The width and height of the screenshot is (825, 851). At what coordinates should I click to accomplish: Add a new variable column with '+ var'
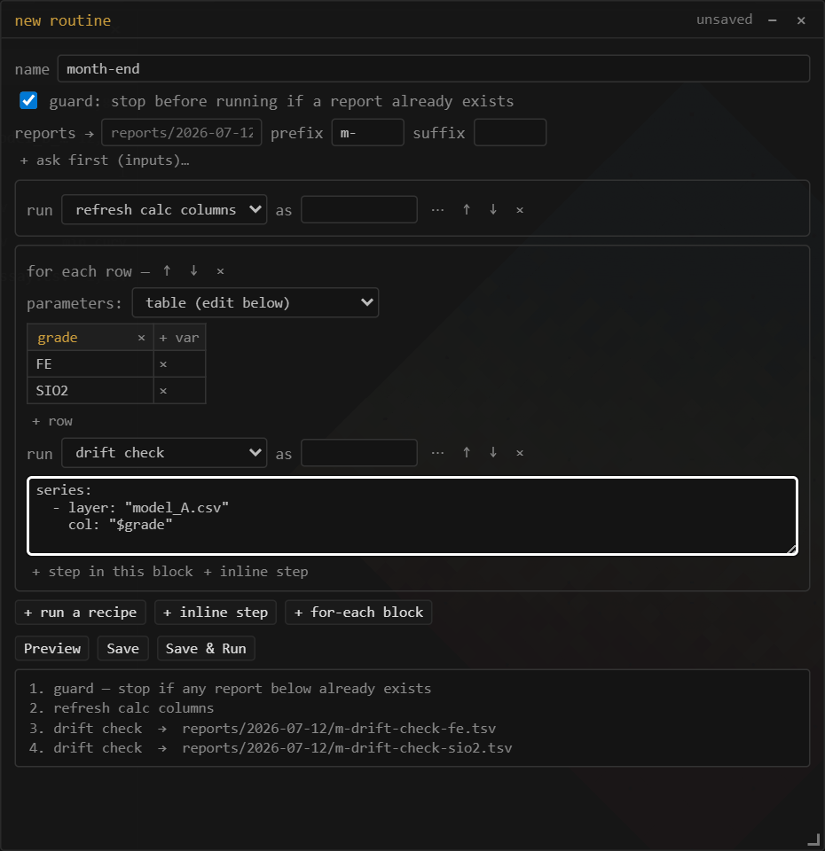[x=179, y=338]
